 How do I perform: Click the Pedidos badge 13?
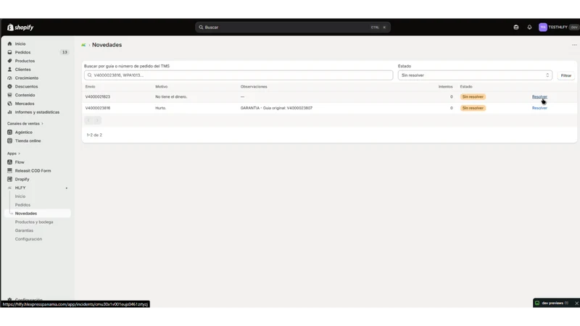click(x=65, y=52)
